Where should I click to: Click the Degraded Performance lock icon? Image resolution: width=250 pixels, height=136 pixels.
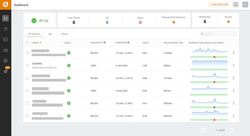click(x=174, y=22)
